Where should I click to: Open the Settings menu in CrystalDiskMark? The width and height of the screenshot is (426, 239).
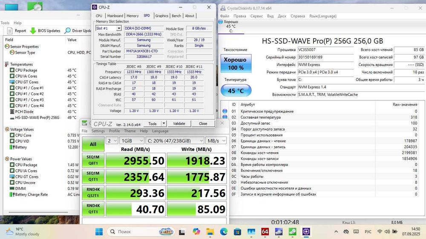pyautogui.click(x=98, y=131)
